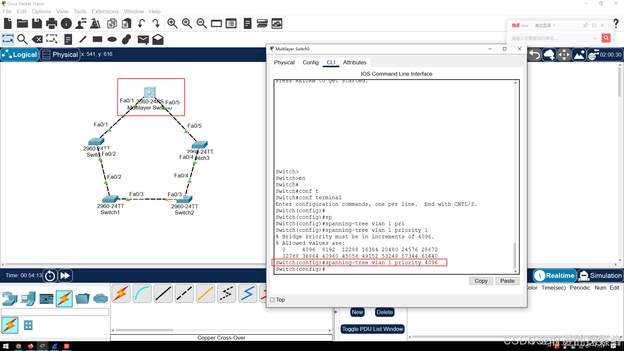Click the Multilayer Switch0 device icon
This screenshot has width=624, height=351.
coord(149,92)
